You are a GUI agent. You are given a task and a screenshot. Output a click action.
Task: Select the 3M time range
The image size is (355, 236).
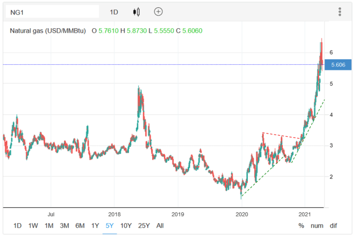coord(64,225)
